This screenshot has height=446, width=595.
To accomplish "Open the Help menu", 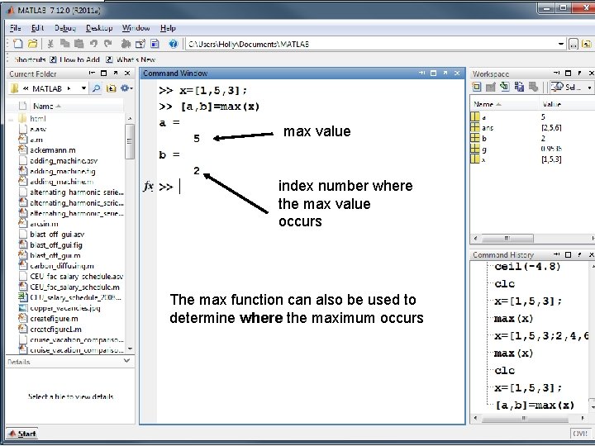I will [168, 28].
